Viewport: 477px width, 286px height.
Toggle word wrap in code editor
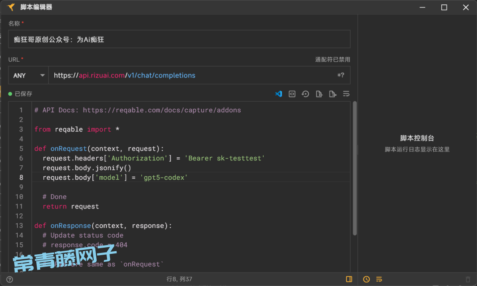pyautogui.click(x=346, y=94)
